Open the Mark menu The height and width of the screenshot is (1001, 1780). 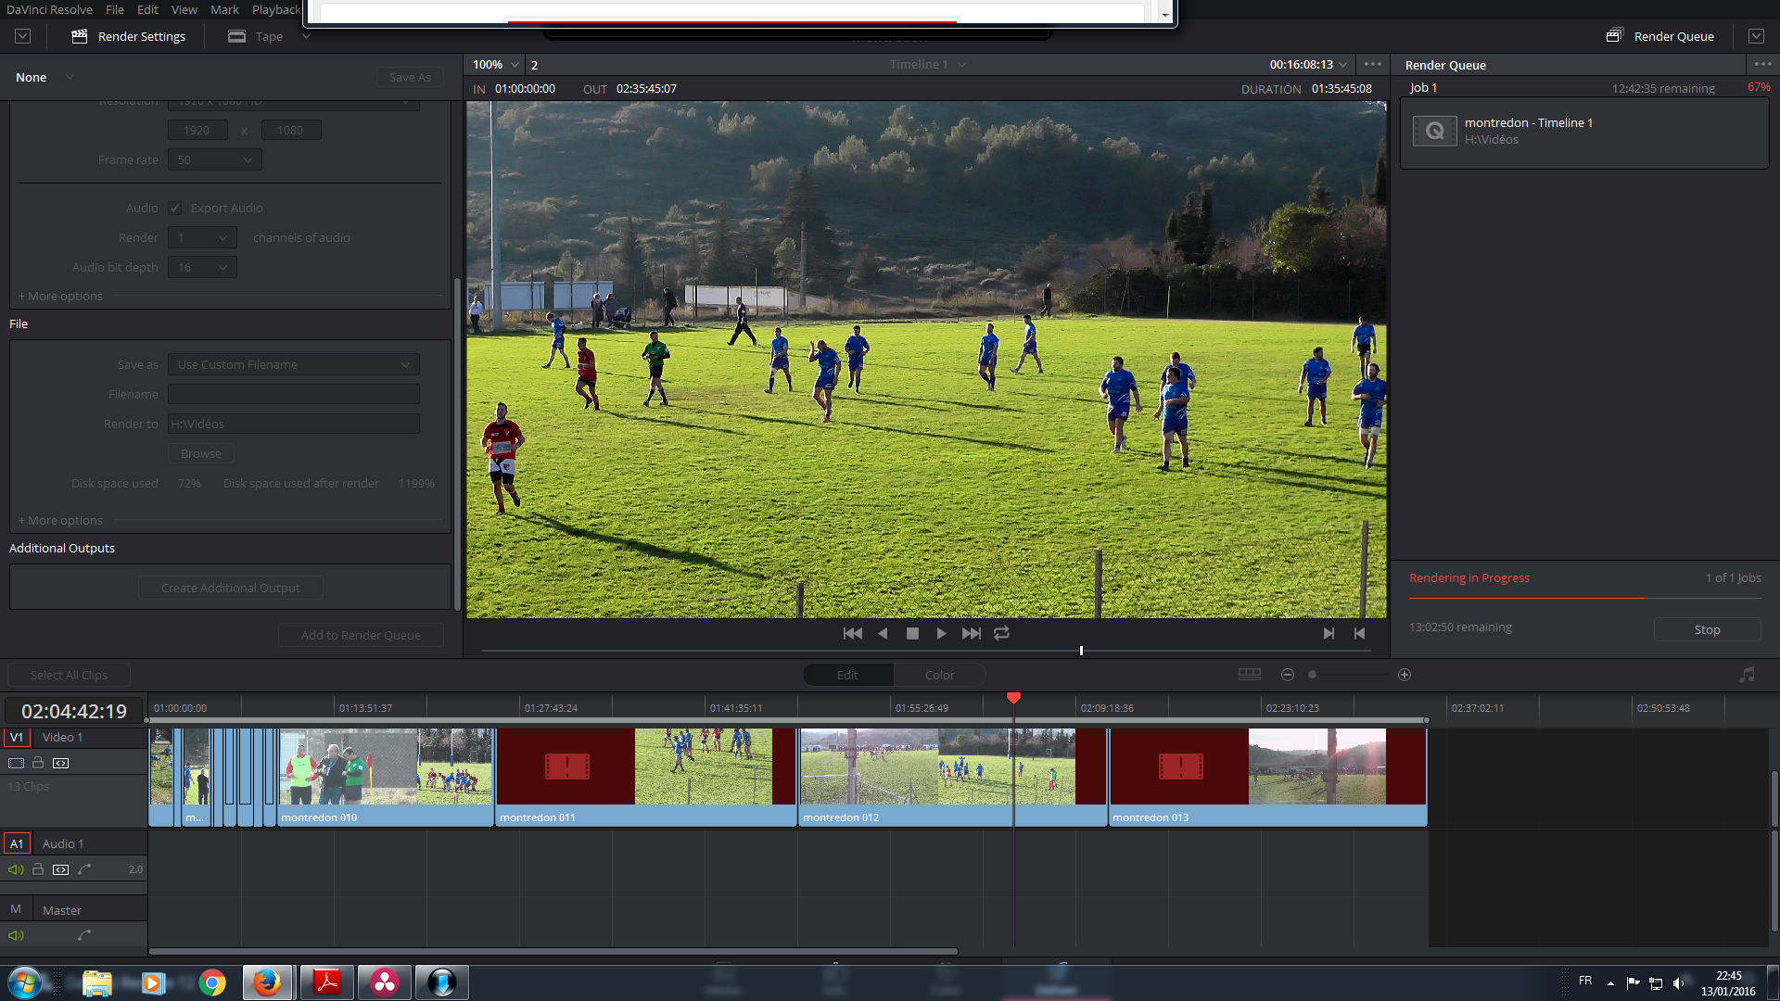[224, 9]
